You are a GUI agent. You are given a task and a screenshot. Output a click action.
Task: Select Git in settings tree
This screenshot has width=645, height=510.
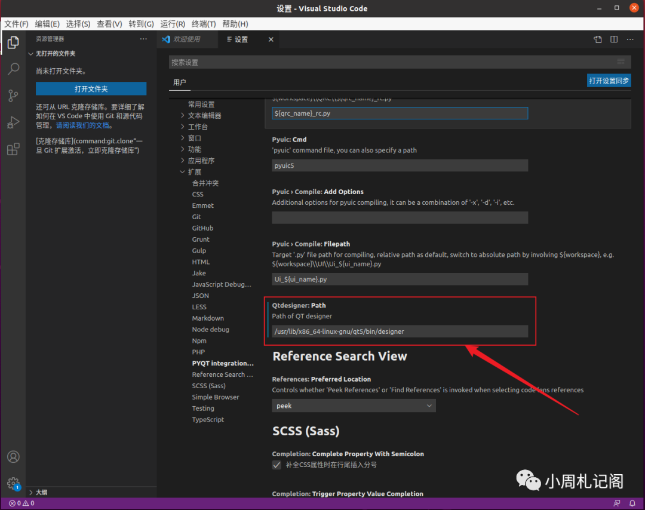(196, 217)
